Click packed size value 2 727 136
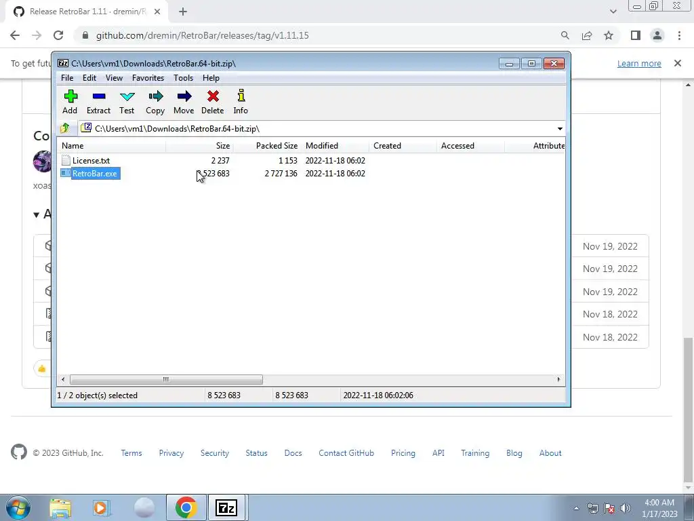This screenshot has width=694, height=521. [281, 173]
